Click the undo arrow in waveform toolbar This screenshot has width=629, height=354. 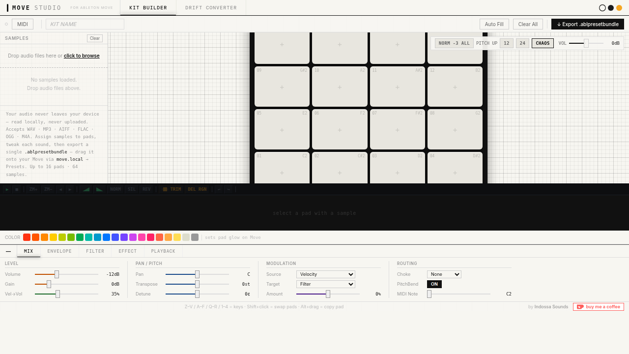[219, 189]
